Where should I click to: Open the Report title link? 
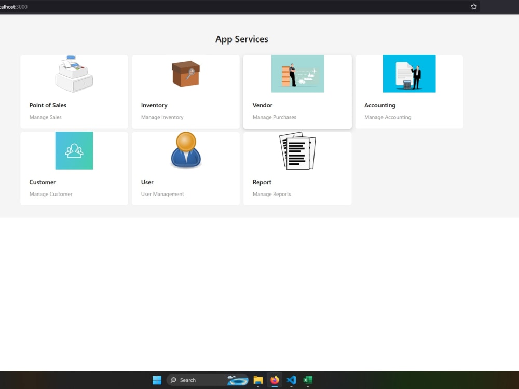point(262,182)
